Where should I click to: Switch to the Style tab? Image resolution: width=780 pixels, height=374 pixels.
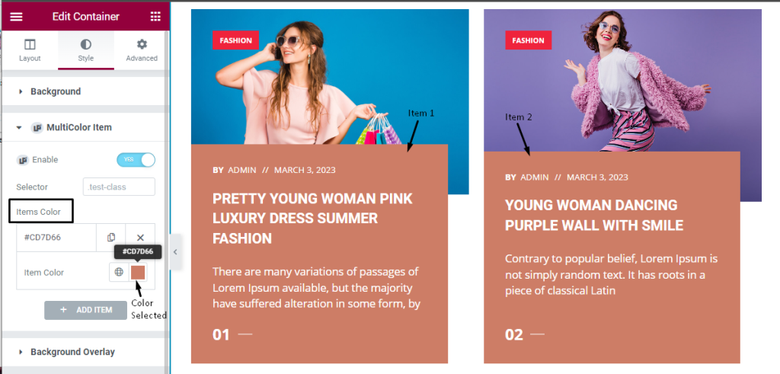(85, 50)
